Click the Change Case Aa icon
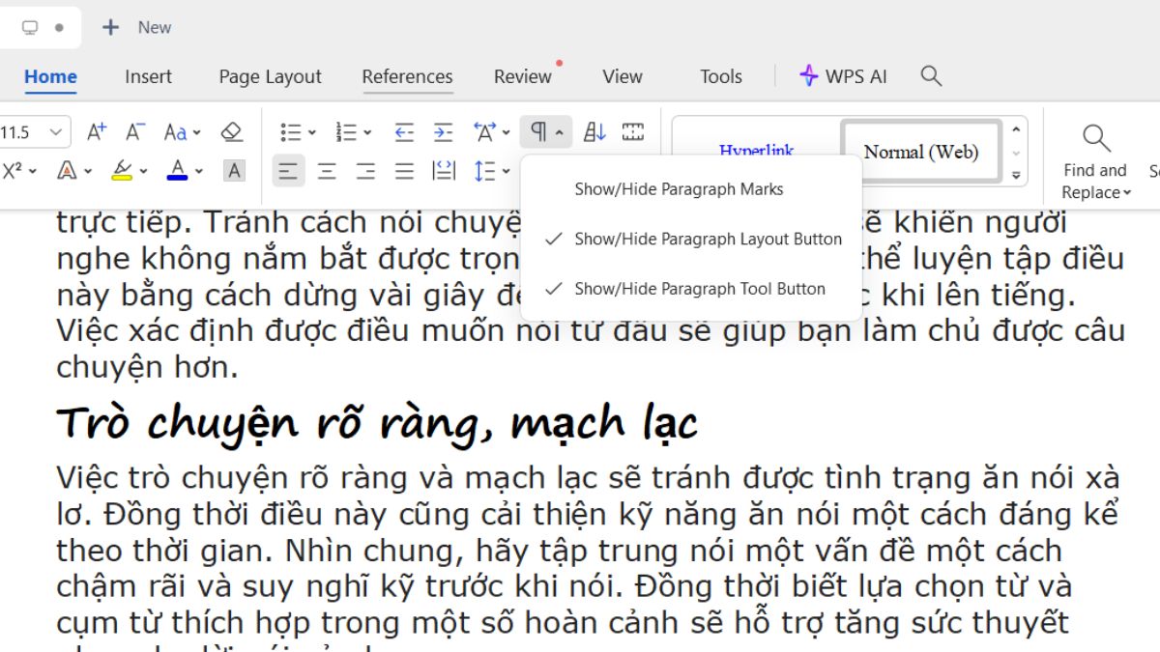This screenshot has width=1160, height=652. point(176,131)
